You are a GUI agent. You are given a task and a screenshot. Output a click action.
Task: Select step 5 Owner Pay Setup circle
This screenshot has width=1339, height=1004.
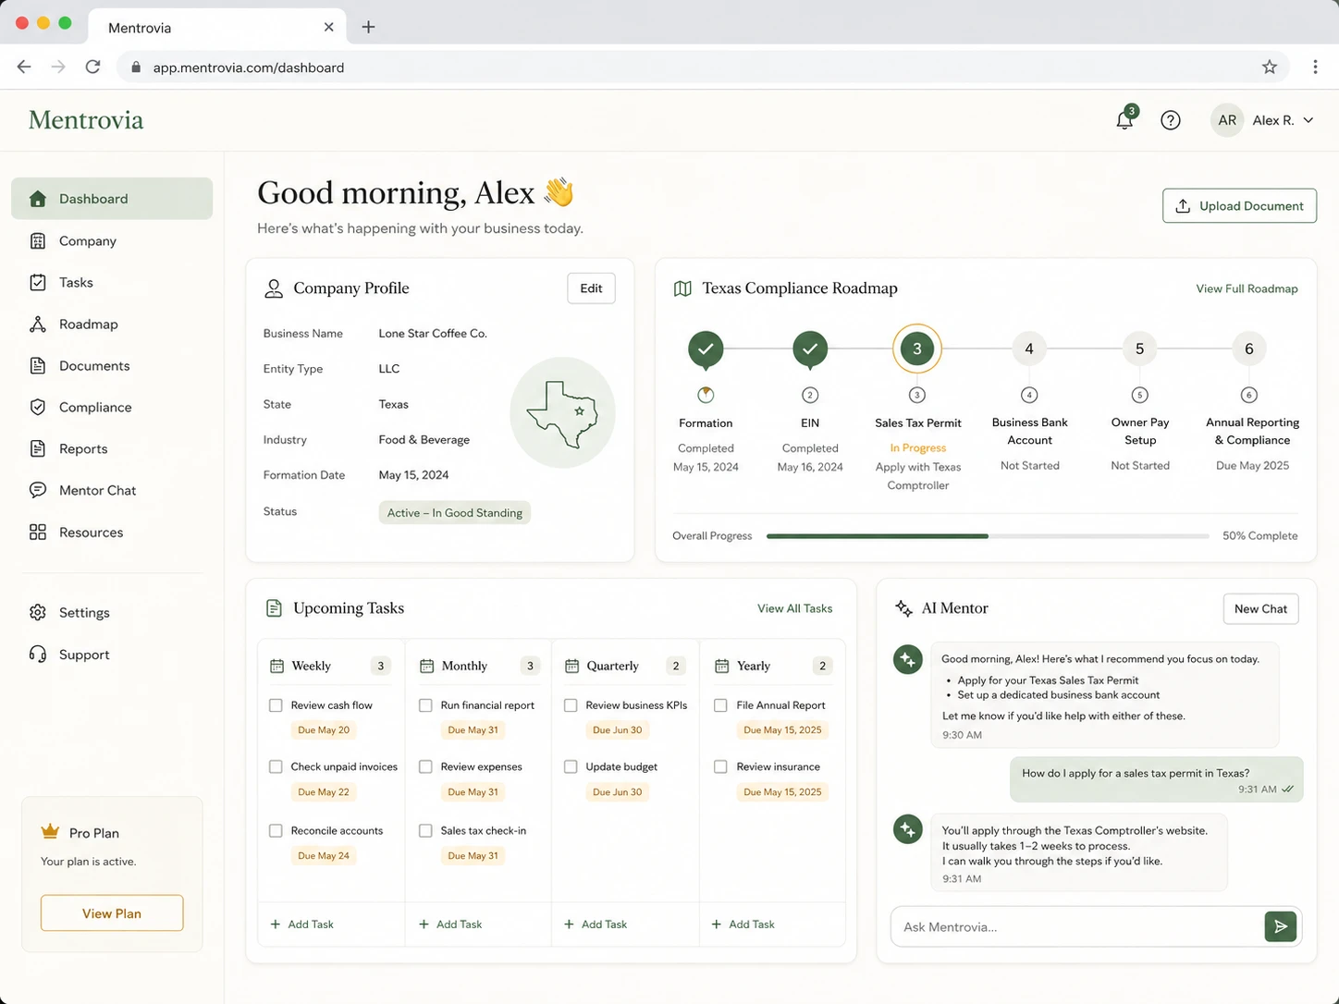click(x=1139, y=349)
